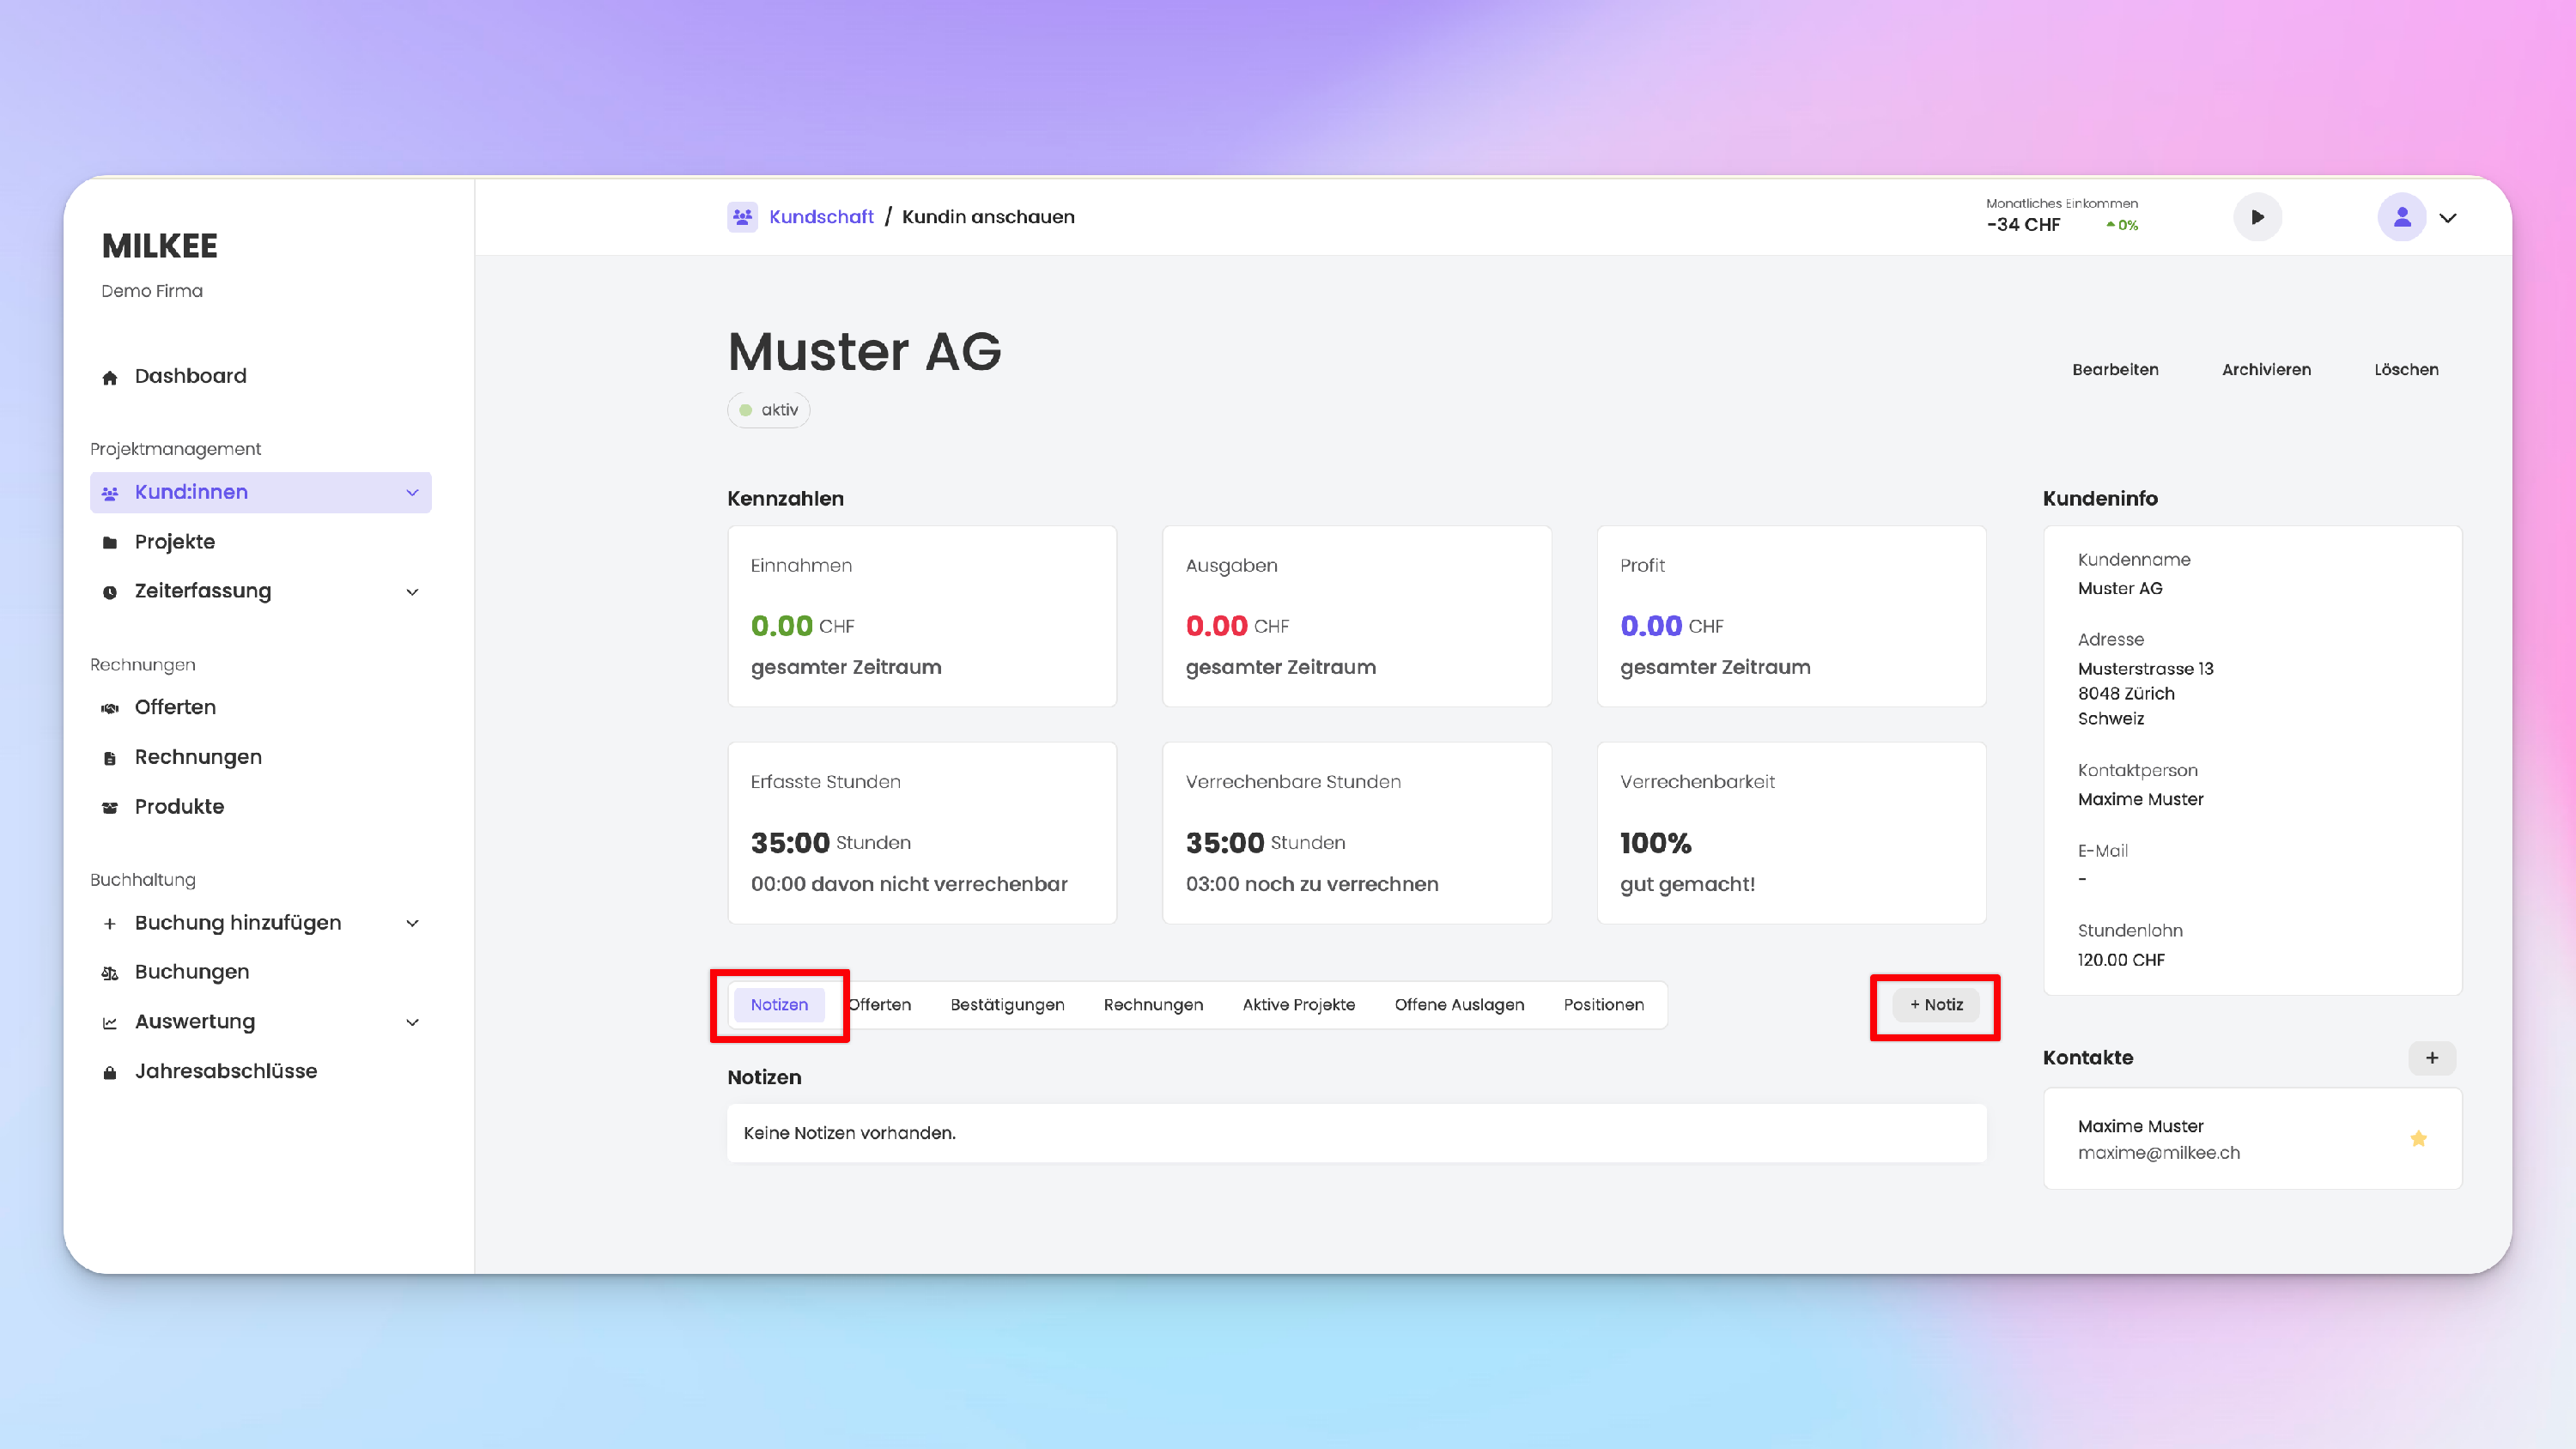Viewport: 2576px width, 1449px height.
Task: Toggle the star for Maxime Muster
Action: [2418, 1138]
